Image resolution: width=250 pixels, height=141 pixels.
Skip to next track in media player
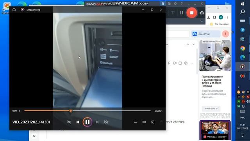point(97,122)
